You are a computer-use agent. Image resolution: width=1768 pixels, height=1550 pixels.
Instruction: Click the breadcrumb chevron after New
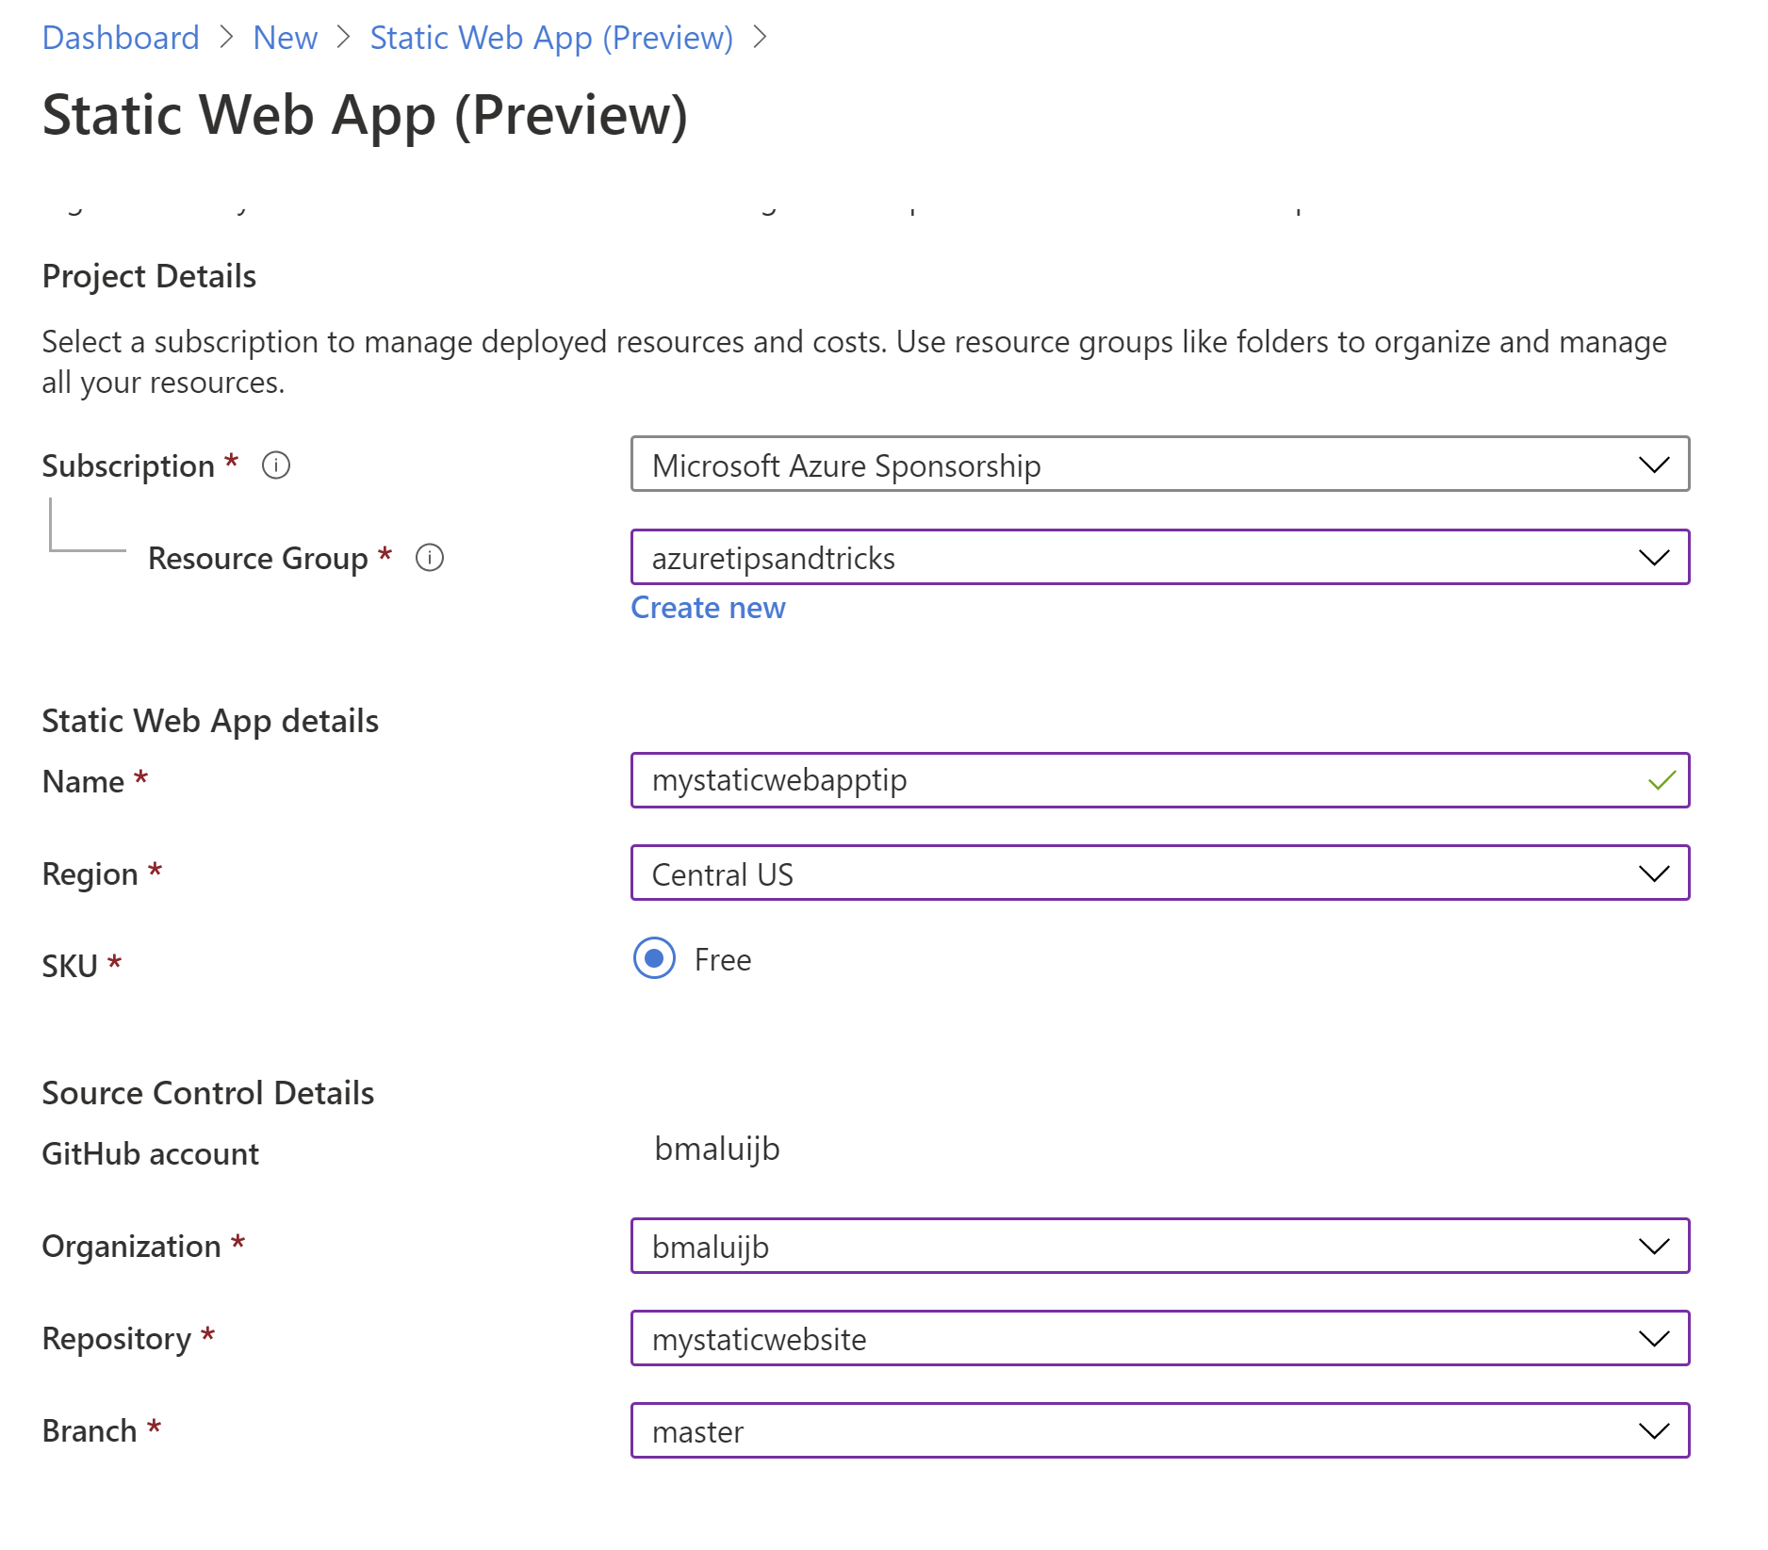tap(344, 38)
